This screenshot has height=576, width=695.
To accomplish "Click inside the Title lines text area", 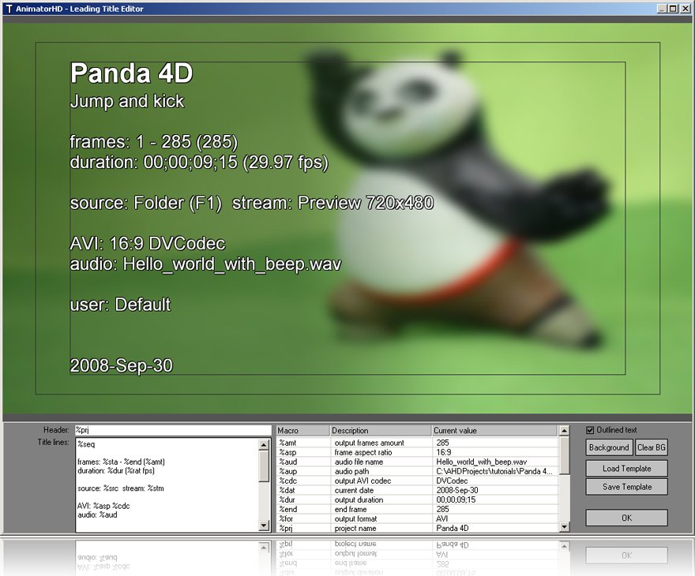I will (167, 484).
